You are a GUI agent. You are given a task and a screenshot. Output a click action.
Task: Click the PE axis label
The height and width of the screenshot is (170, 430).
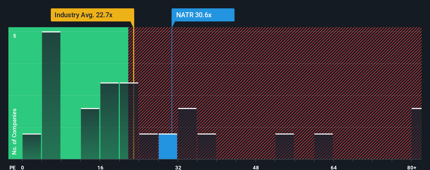click(x=13, y=167)
